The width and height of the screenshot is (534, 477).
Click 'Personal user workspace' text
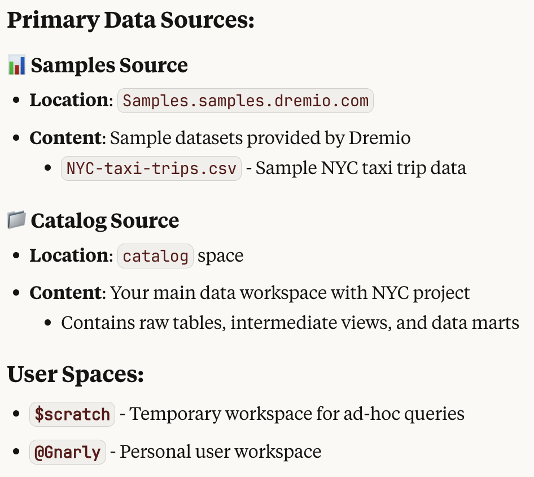220,452
